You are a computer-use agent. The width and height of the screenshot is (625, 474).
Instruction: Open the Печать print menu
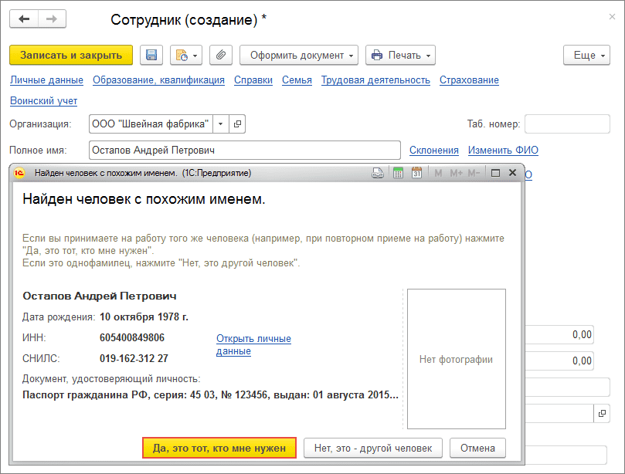click(x=400, y=55)
